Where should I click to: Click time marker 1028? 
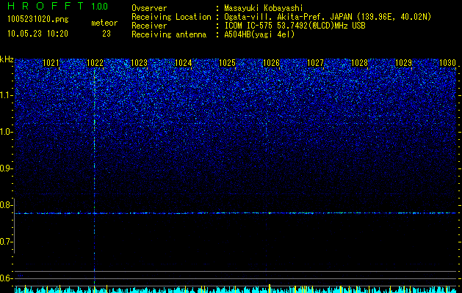(x=359, y=63)
